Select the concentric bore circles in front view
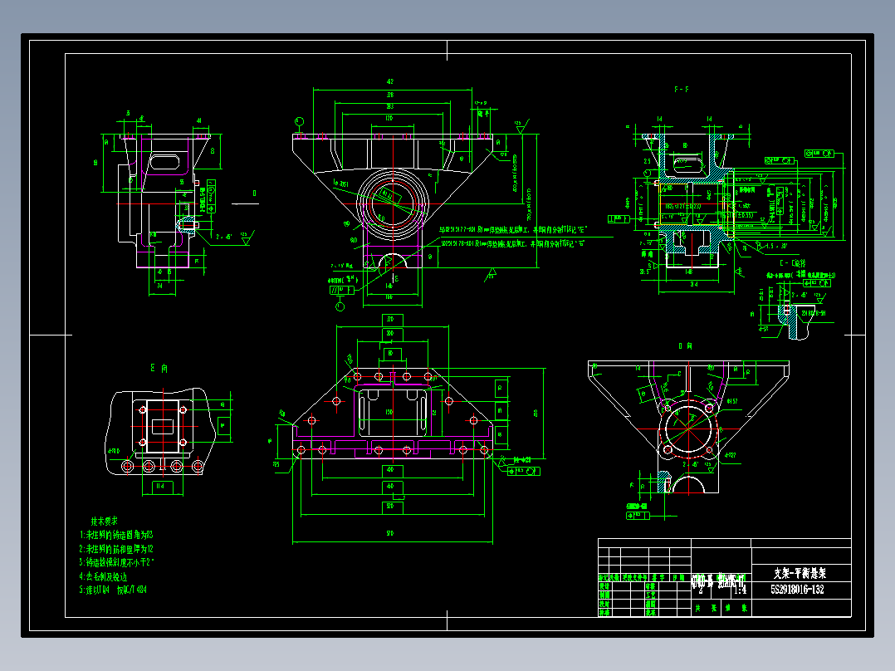 click(393, 204)
